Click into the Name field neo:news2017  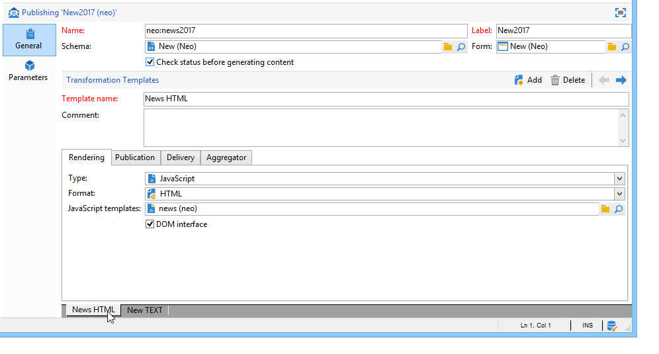[306, 30]
